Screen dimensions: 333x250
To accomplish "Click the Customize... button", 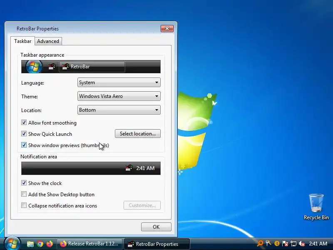I will click(x=142, y=205).
